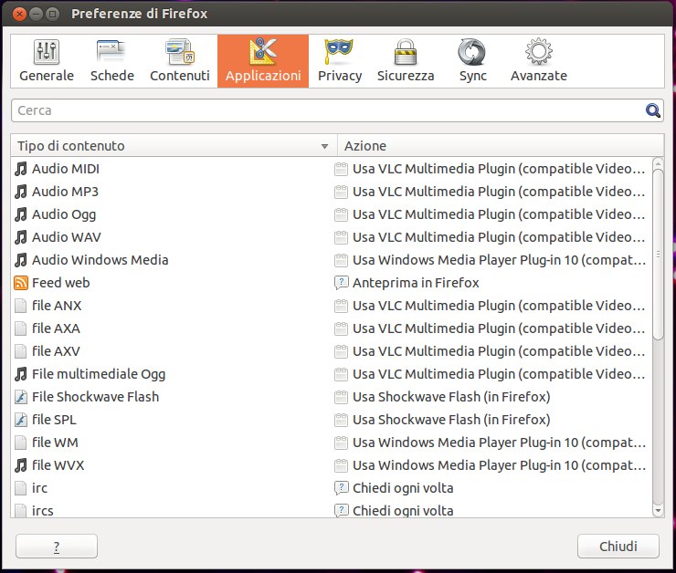
Task: Click the file AXA document icon
Action: 21,328
